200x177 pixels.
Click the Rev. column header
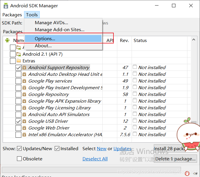(124, 41)
